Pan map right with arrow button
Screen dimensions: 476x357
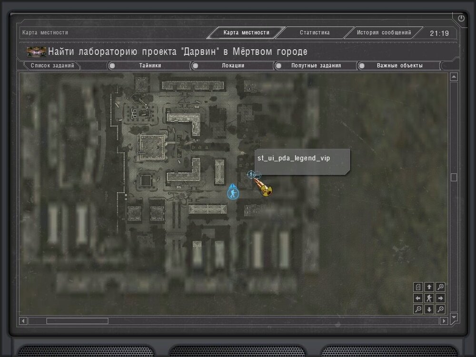pos(440,298)
